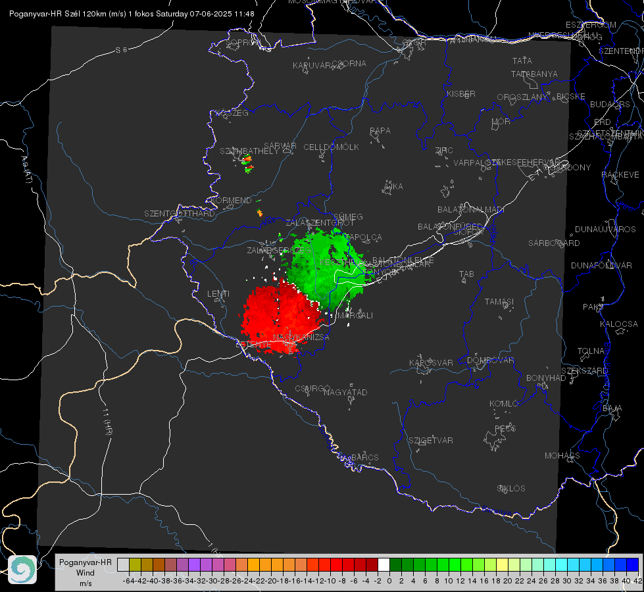Click the TAPOLCA city label
Image resolution: width=644 pixels, height=592 pixels.
364,237
